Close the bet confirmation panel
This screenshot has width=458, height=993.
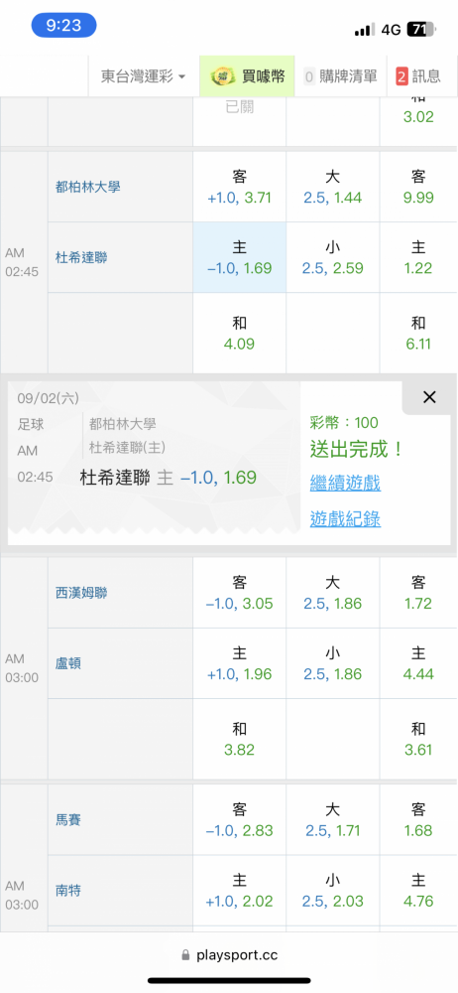pyautogui.click(x=429, y=397)
